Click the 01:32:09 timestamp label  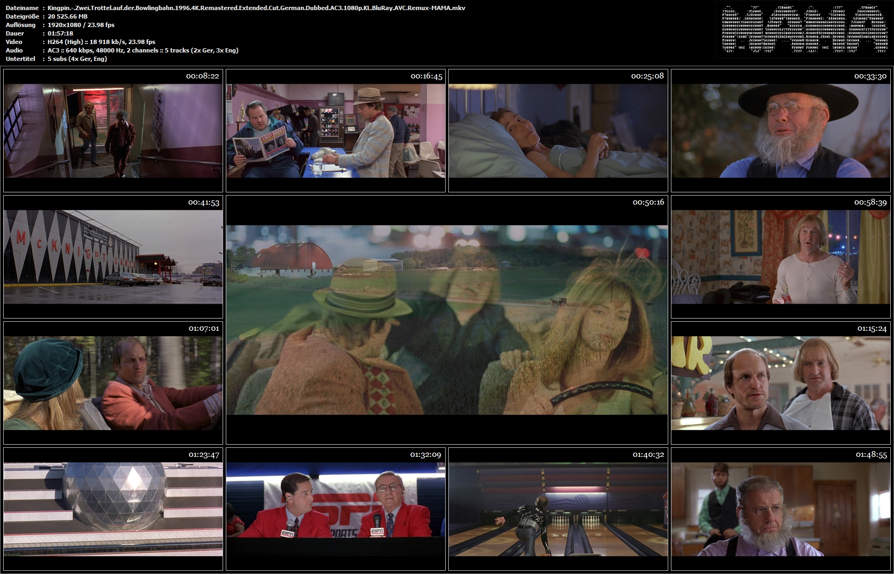tap(426, 455)
